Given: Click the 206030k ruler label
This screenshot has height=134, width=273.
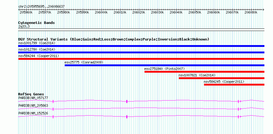Looking at the screenshot, I should click(x=157, y=12).
